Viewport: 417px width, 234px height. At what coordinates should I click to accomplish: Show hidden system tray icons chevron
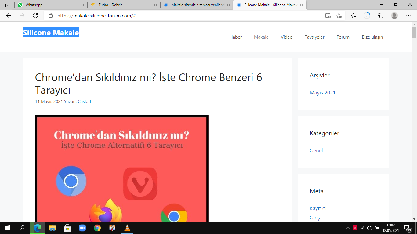point(347,228)
